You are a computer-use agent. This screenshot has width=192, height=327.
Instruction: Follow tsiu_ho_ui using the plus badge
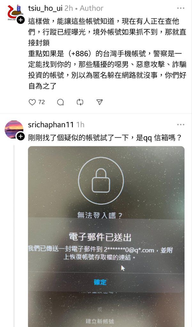[x=20, y=20]
